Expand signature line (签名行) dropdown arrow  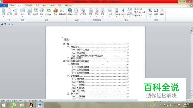point(143,9)
